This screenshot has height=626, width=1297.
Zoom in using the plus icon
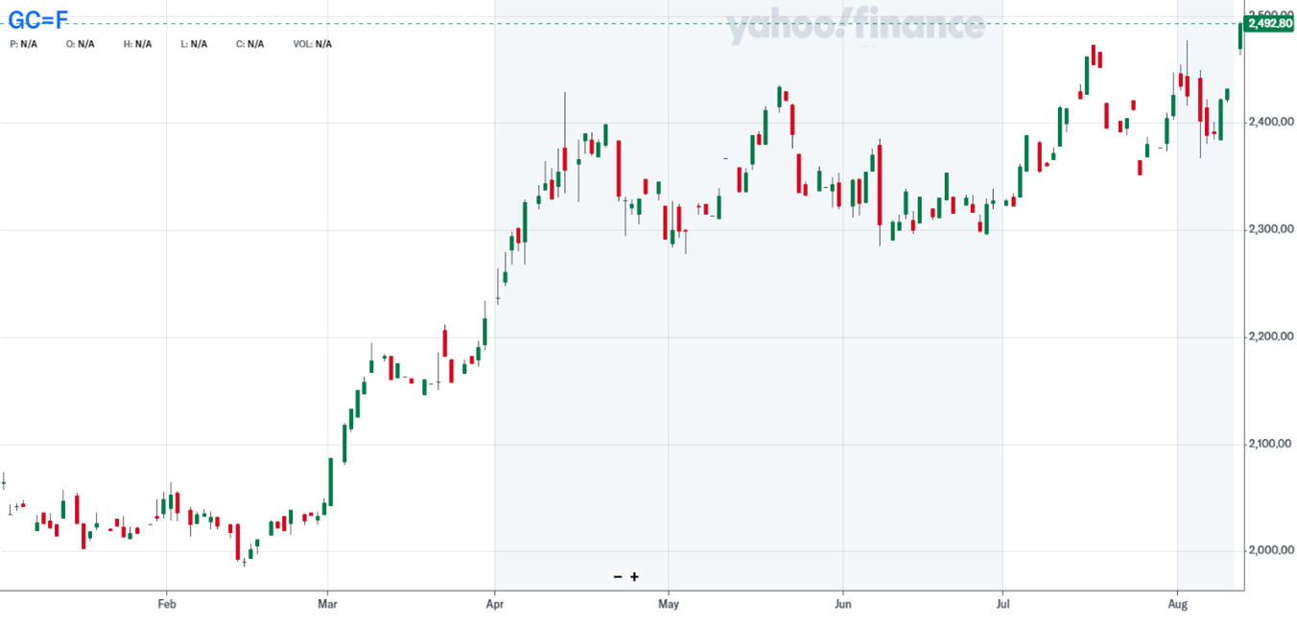pos(634,577)
